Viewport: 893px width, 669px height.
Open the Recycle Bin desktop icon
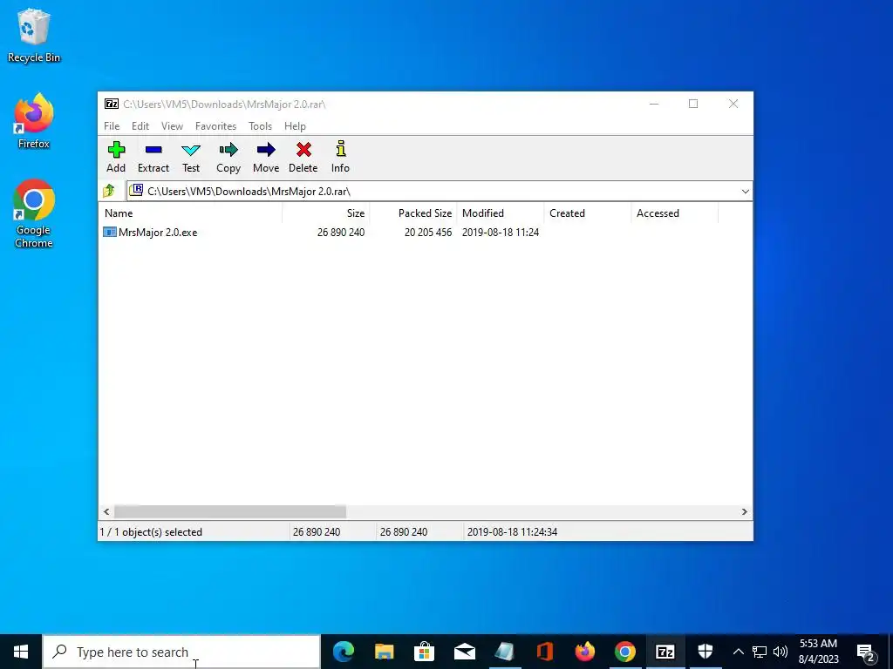(x=34, y=35)
